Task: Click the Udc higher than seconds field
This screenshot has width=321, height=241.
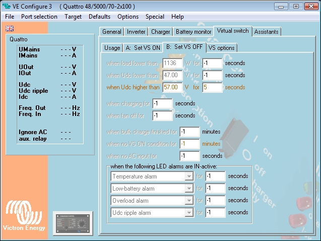Action: (212, 87)
